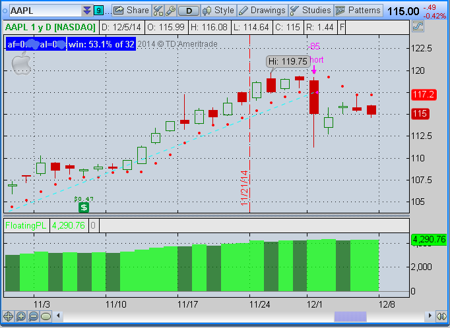Open chart settings wrench icon

(x=170, y=11)
